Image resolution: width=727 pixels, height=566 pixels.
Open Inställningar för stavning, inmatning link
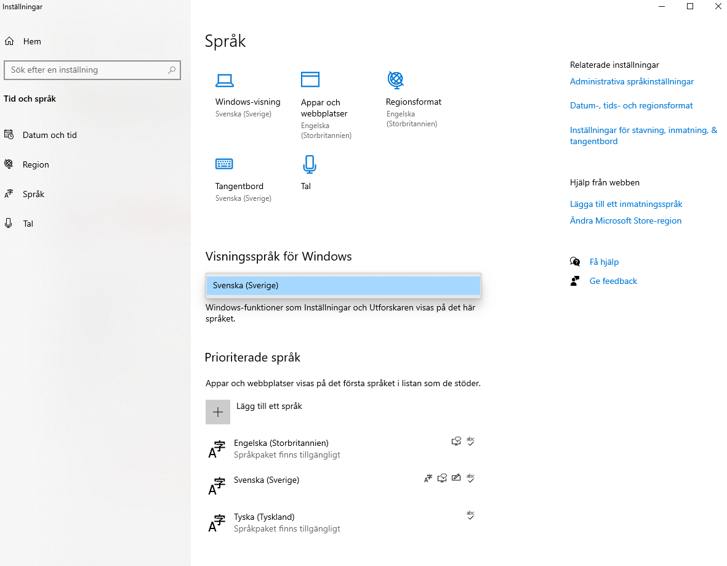coord(643,135)
